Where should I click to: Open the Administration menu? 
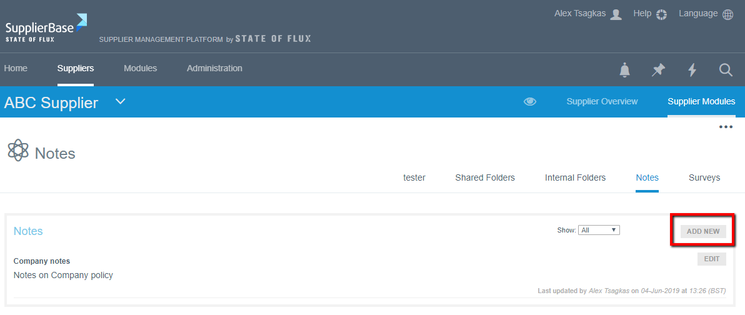[214, 68]
